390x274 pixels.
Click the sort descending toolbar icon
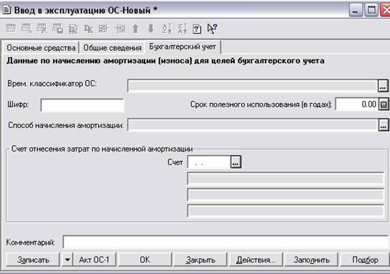[182, 29]
